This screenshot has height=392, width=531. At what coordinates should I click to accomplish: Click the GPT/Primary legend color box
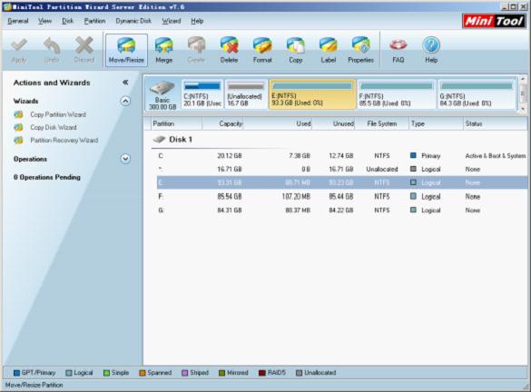pos(16,373)
